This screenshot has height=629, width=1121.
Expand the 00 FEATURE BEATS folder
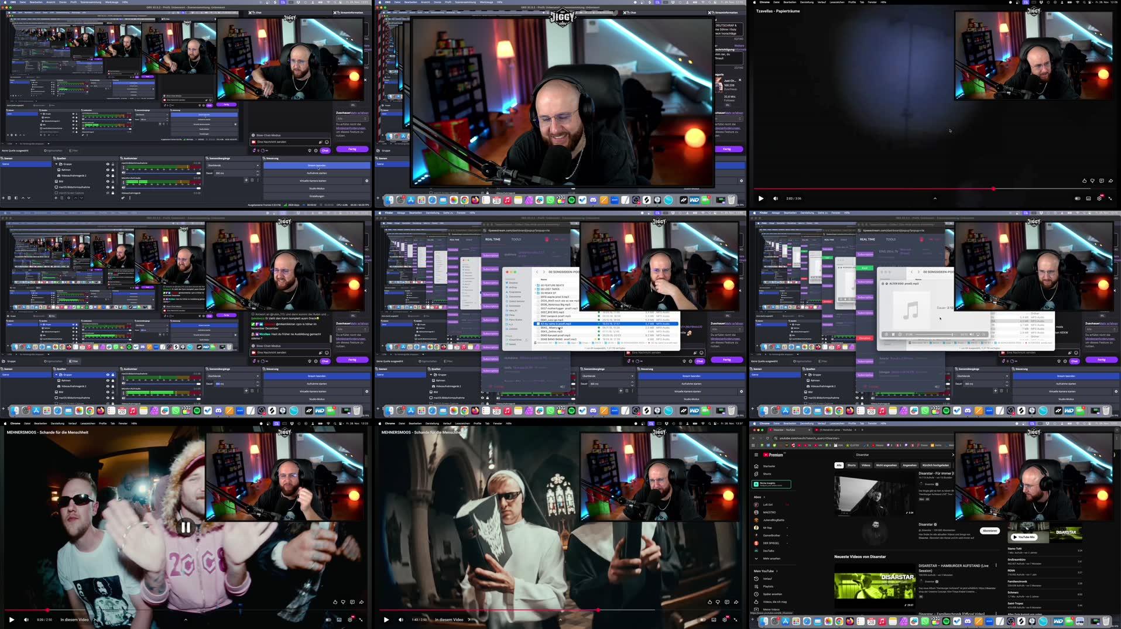click(535, 286)
